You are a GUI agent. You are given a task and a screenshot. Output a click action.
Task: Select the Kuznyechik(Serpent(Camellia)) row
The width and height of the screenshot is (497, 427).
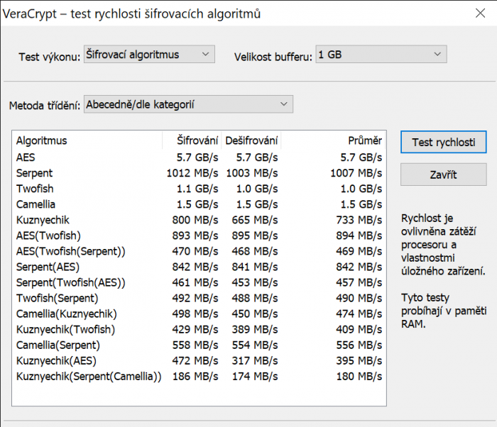[x=89, y=376]
